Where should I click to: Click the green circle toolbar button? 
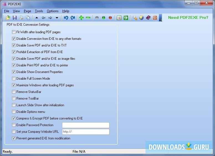tap(104, 18)
